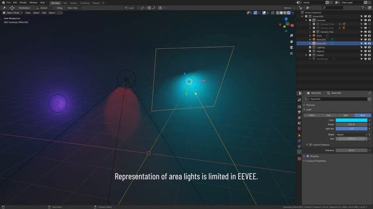Open the viewport Object menu

click(x=52, y=13)
